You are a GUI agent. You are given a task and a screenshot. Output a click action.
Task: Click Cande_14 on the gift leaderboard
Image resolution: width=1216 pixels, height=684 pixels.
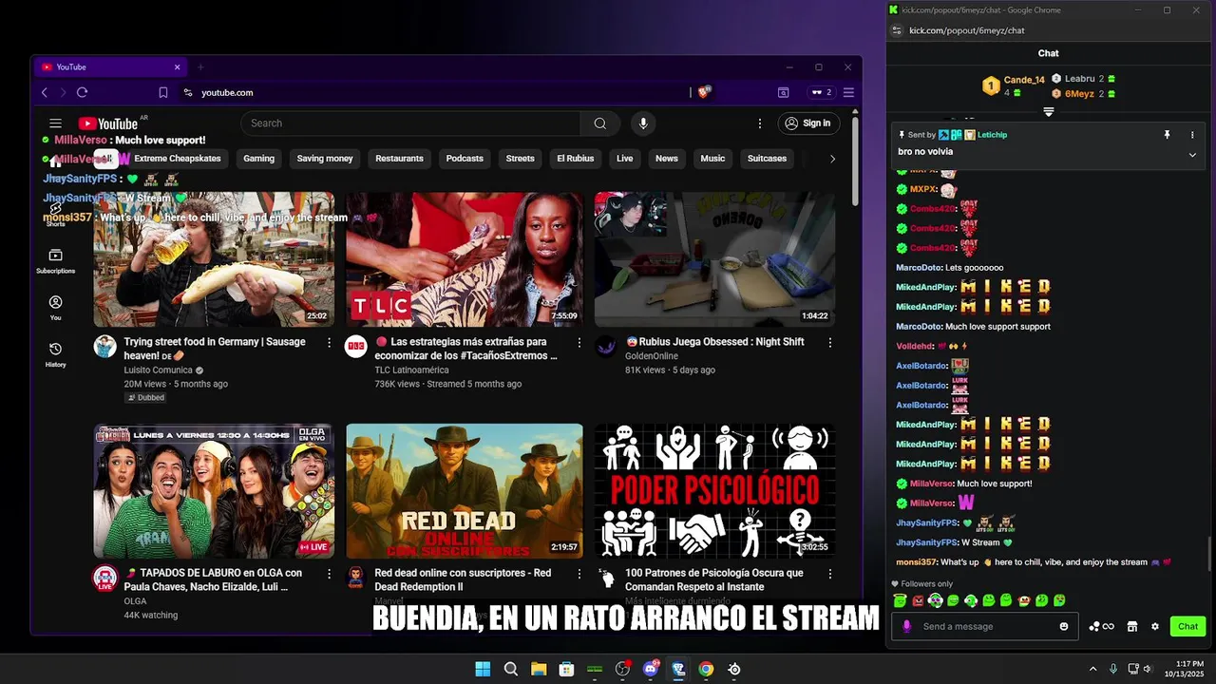[x=1024, y=80]
